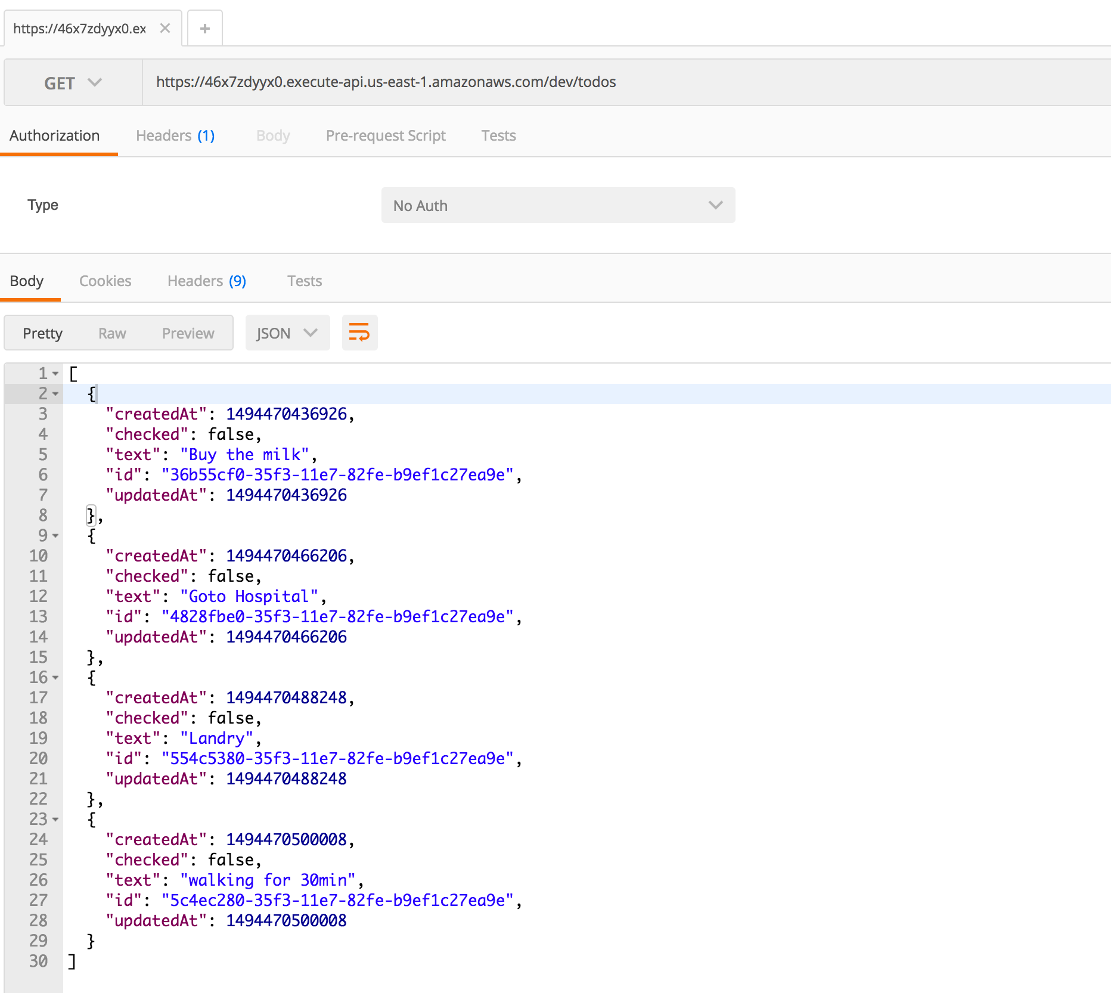1111x993 pixels.
Task: Open the request Tests tab
Action: [x=498, y=136]
